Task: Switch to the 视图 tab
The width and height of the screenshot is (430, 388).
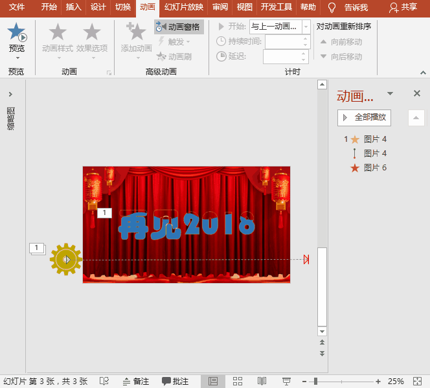Action: point(244,7)
